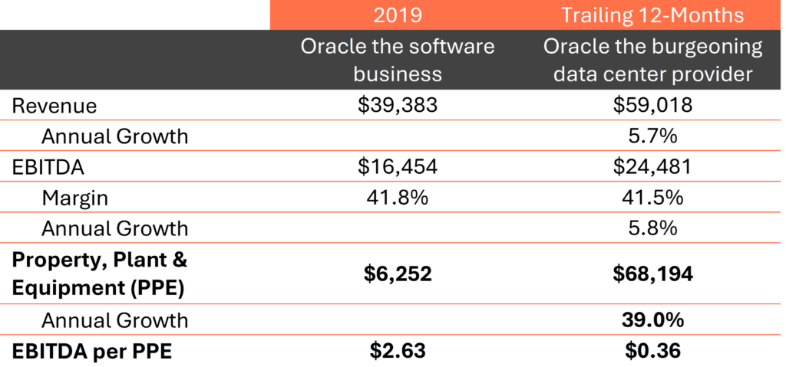Select the first blank row's 2019 cell
The height and width of the screenshot is (367, 786).
(x=398, y=105)
